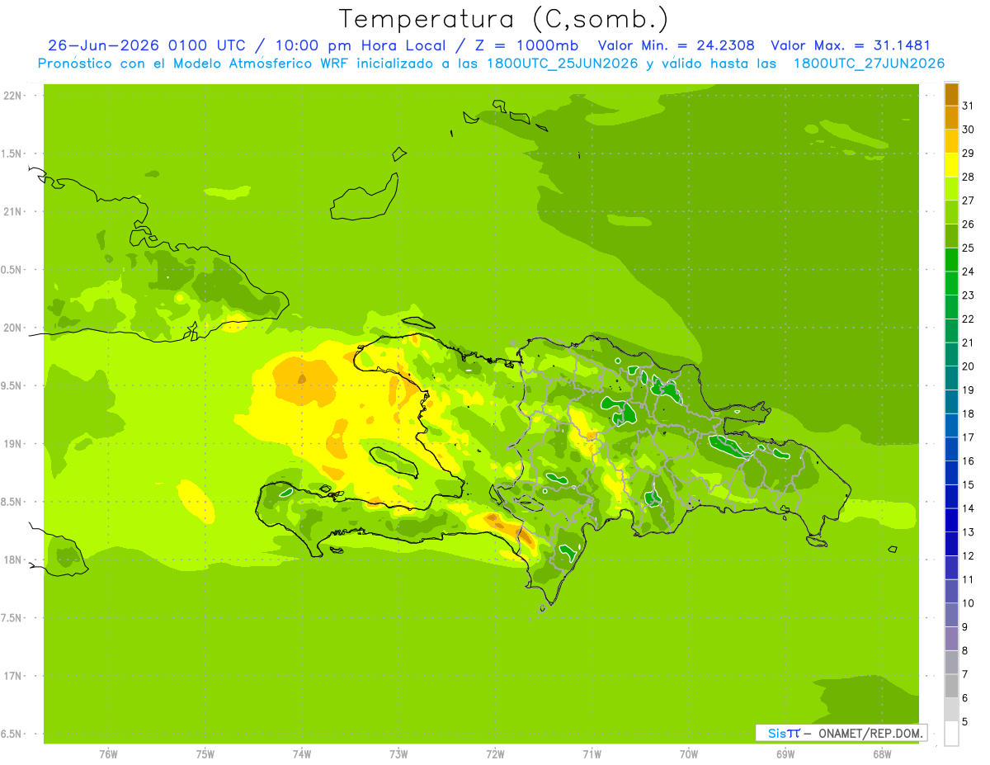Click the '20N' latitude axis label
Viewport: 990px width, 765px height.
(x=13, y=328)
